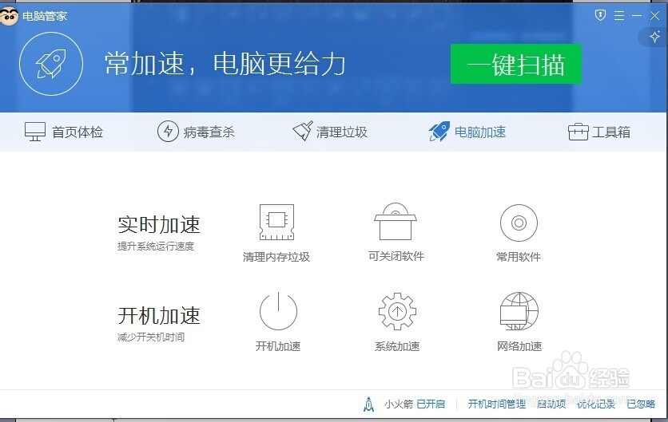The width and height of the screenshot is (668, 422).
Task: Click the small rocket icon beside 小火箭
Action: (369, 404)
